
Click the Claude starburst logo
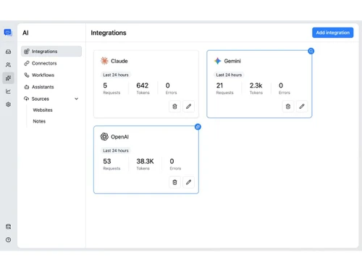[x=104, y=61]
